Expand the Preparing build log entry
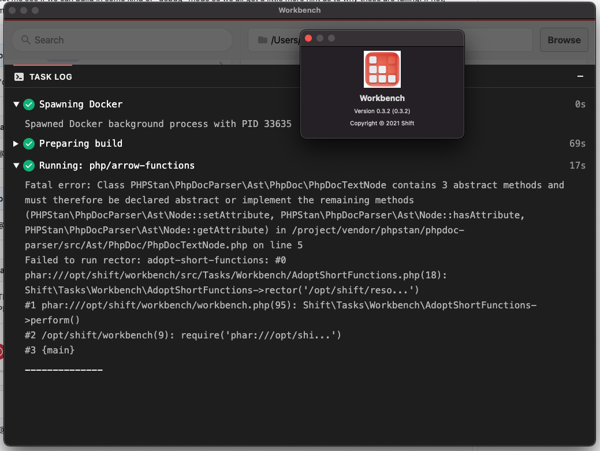 click(x=16, y=143)
